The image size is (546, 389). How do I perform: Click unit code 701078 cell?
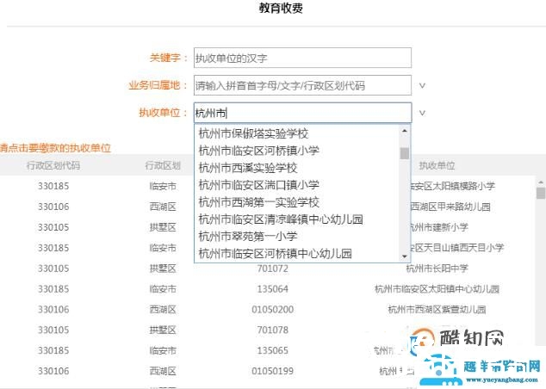272,330
